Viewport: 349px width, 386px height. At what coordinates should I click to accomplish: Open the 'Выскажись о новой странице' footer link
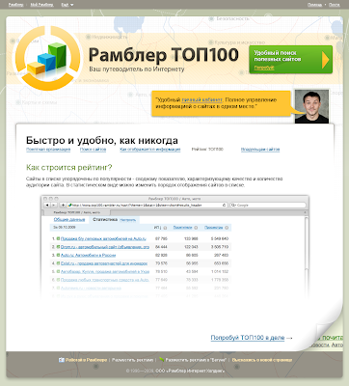tap(262, 360)
